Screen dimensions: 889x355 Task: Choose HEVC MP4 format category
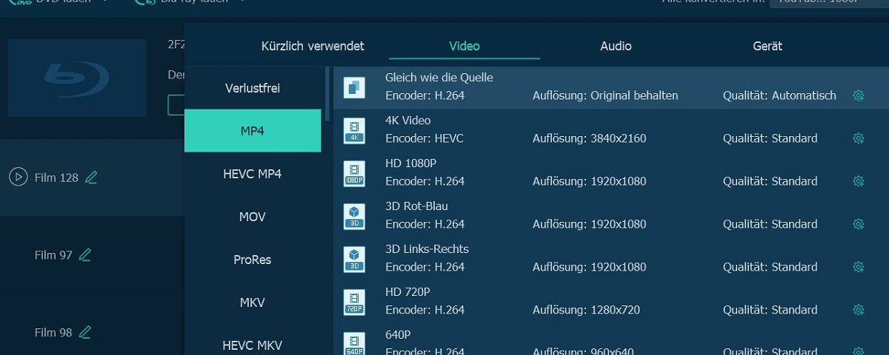tap(253, 174)
